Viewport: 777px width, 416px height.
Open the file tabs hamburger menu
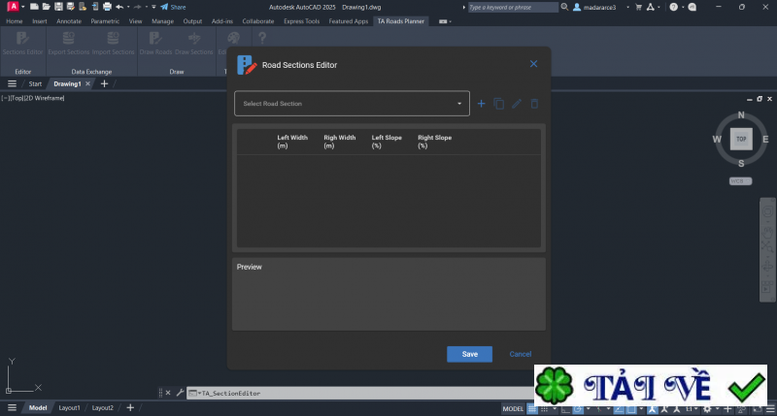coord(12,83)
